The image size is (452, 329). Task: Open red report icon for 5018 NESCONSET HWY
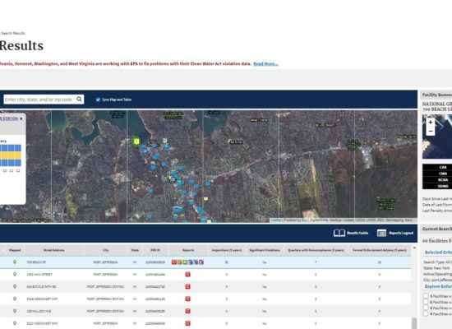pos(187,299)
